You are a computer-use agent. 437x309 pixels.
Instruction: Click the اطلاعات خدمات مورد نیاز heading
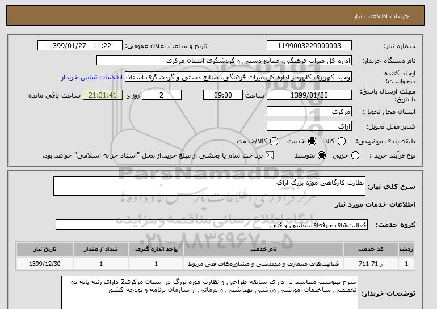pos(375,205)
